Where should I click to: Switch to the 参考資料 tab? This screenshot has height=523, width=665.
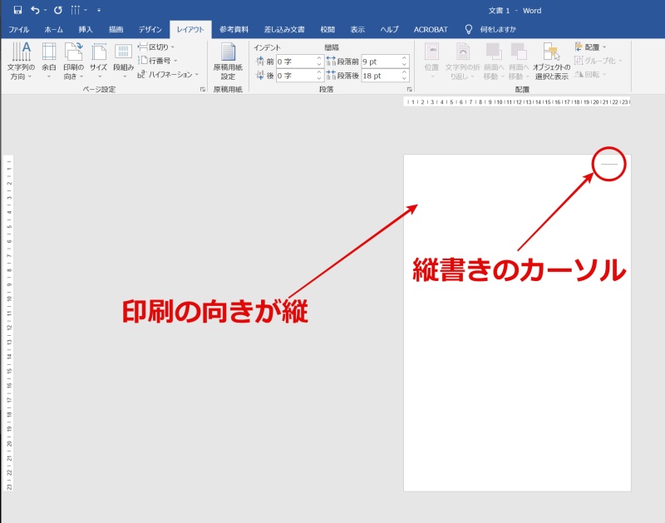234,29
